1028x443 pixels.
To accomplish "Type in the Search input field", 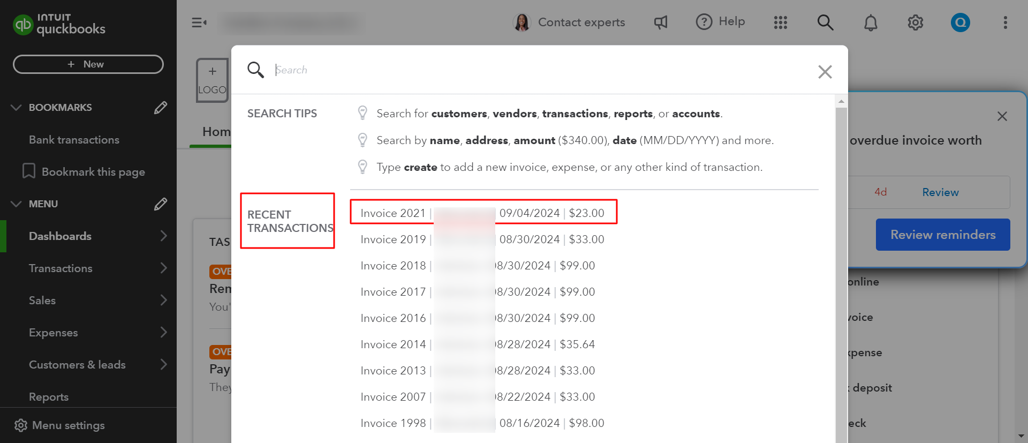I will [535, 70].
